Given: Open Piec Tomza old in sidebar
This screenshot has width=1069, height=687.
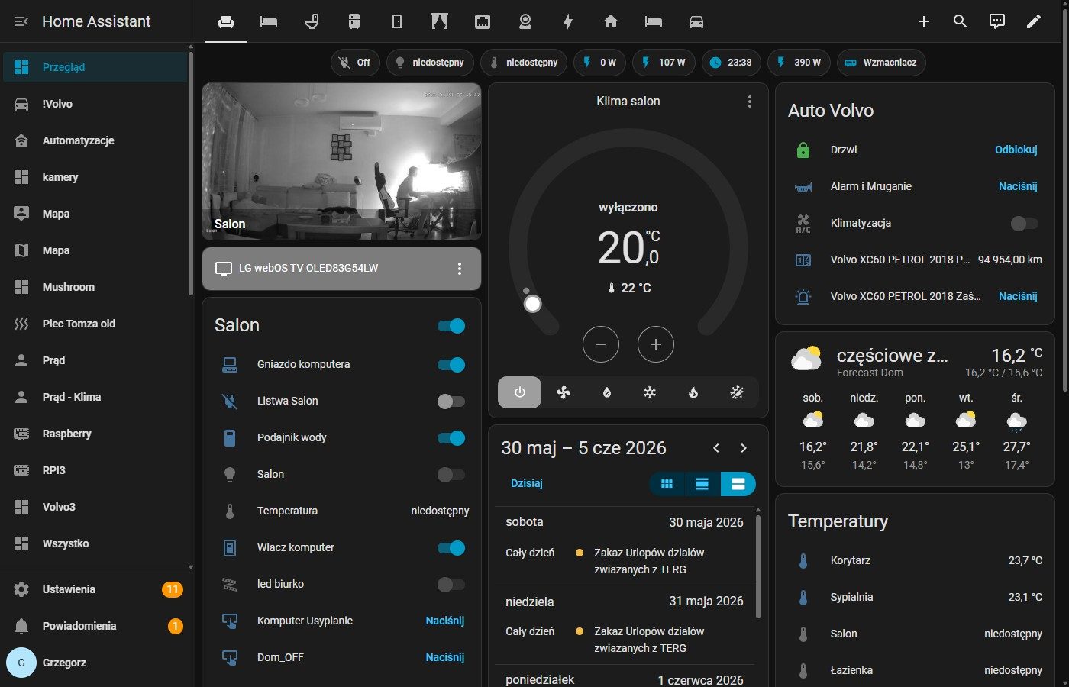Looking at the screenshot, I should coord(95,324).
